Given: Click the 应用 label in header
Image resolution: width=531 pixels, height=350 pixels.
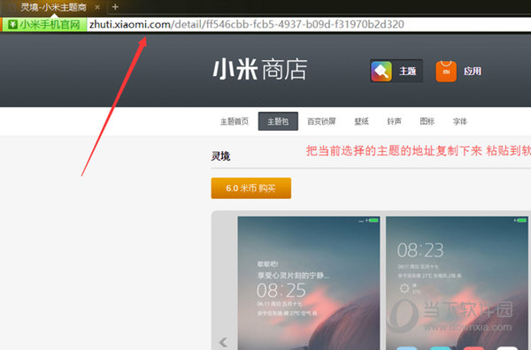Looking at the screenshot, I should pyautogui.click(x=473, y=71).
